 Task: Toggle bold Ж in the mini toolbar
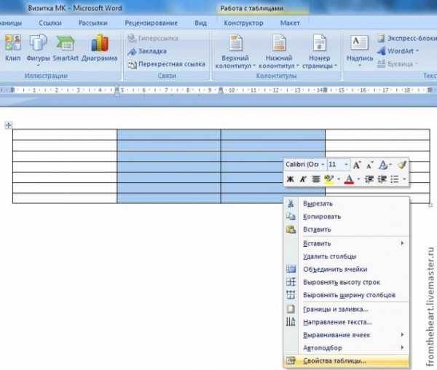[x=291, y=178]
